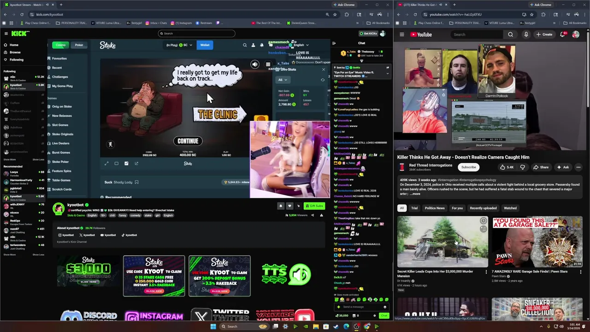Bookmark Suck game as favourite
Screen dimensions: 590x332
pos(136,182)
